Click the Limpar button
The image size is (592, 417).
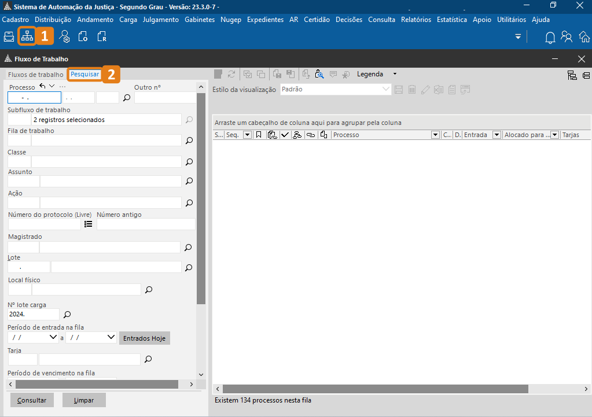tap(84, 400)
